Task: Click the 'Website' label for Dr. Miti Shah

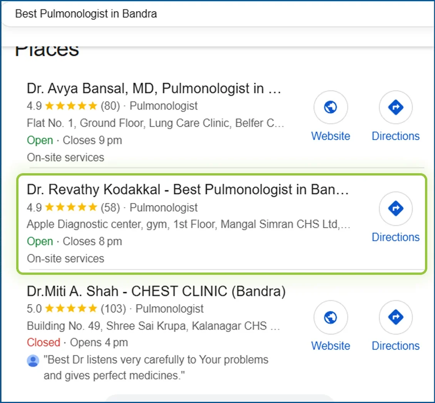Action: [330, 346]
